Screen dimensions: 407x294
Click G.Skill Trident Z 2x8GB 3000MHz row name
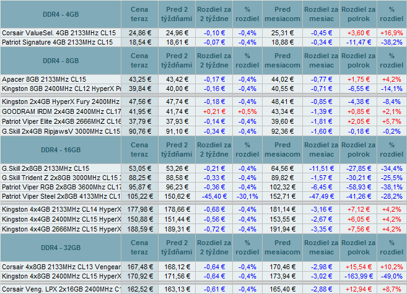(x=61, y=178)
